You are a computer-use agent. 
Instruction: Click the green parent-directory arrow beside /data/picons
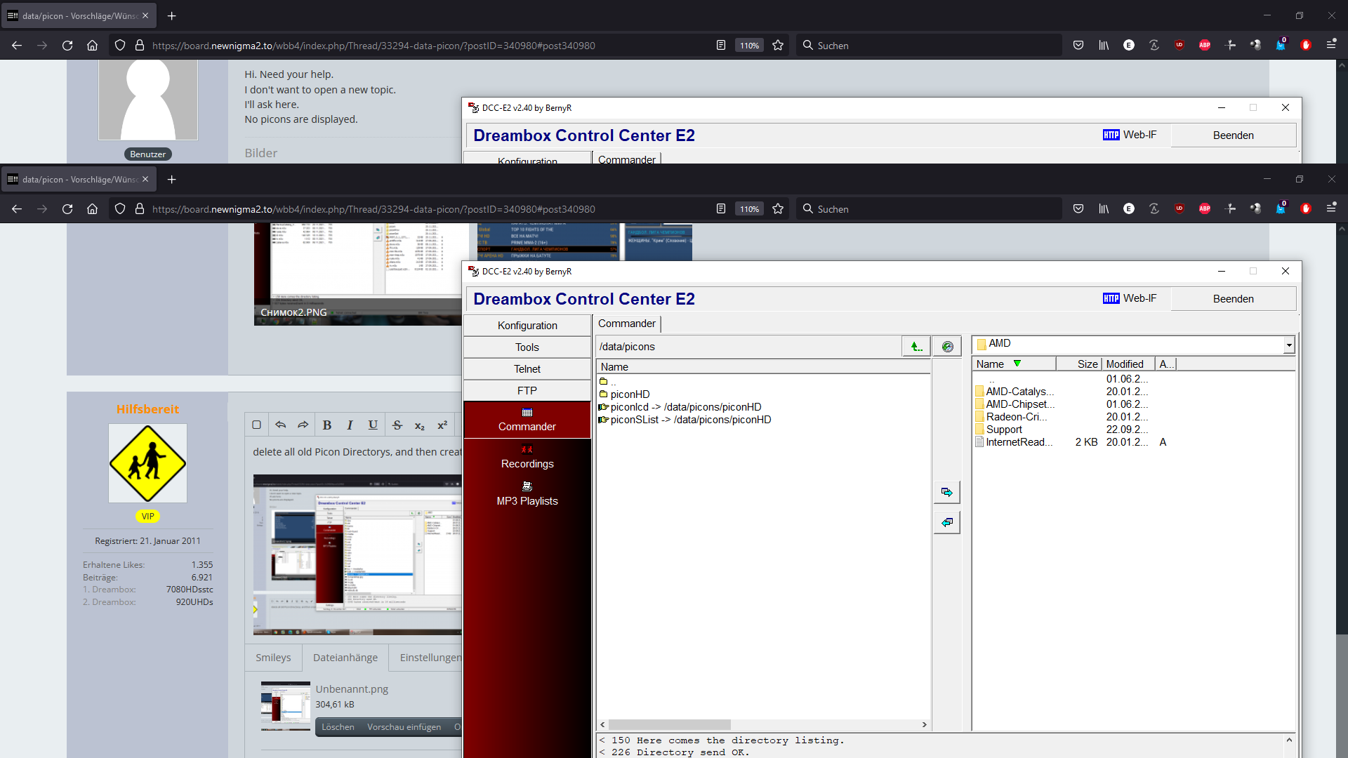click(x=916, y=347)
